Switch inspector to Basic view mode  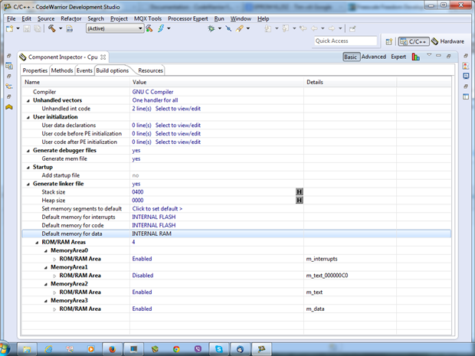tap(351, 57)
